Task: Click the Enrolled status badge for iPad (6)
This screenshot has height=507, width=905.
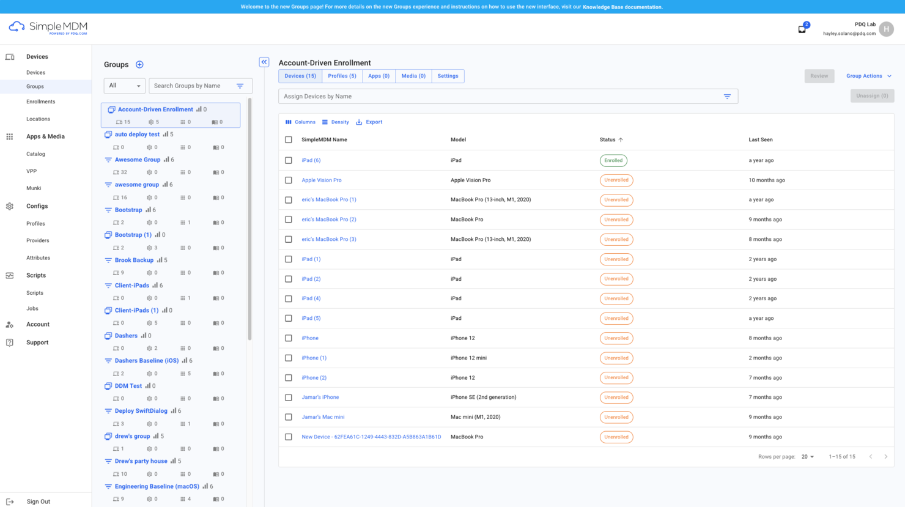Action: tap(613, 161)
